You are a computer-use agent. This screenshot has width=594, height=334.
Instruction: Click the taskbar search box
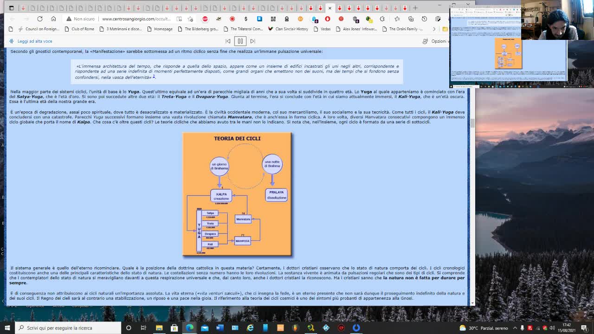pos(68,328)
